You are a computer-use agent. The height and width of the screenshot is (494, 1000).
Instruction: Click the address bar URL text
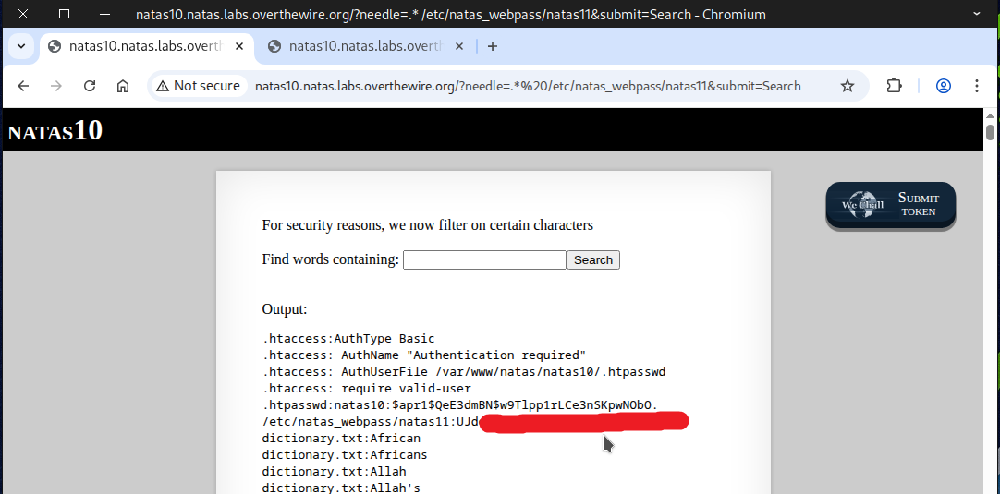tap(527, 86)
